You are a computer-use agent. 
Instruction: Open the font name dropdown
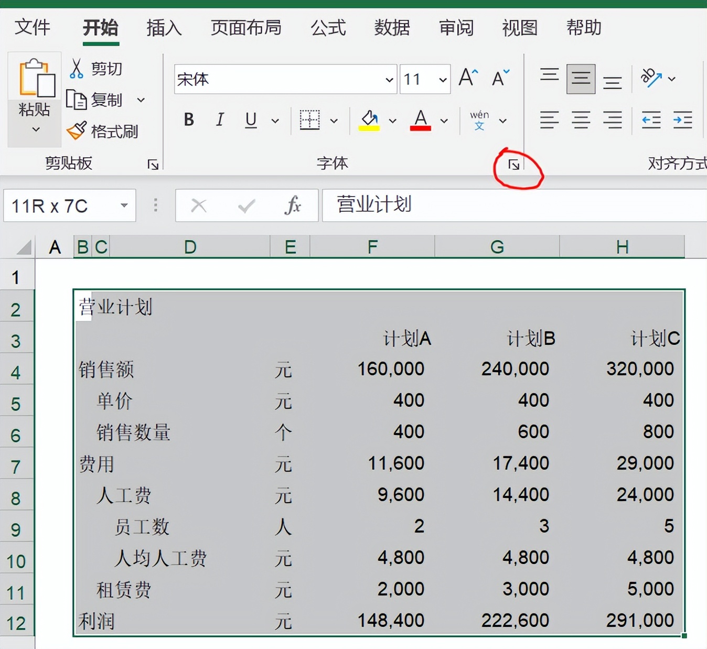pyautogui.click(x=389, y=79)
